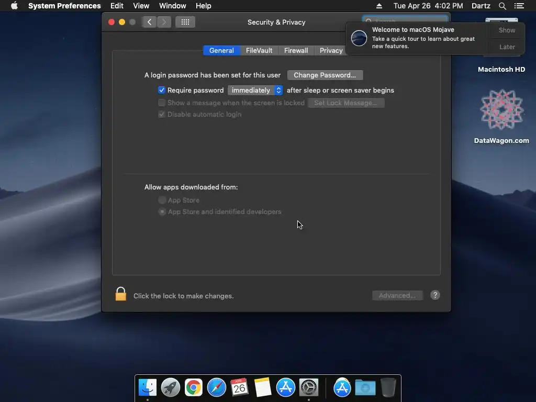
Task: Toggle Disable automatic login checkbox
Action: (x=162, y=114)
